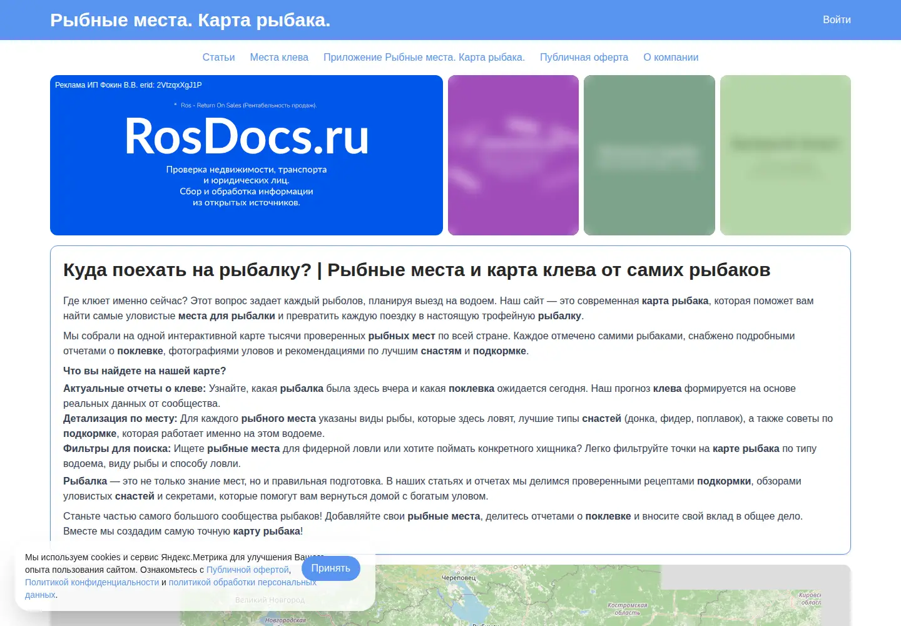
Task: Open the dark green blurred ad card
Action: (x=649, y=155)
